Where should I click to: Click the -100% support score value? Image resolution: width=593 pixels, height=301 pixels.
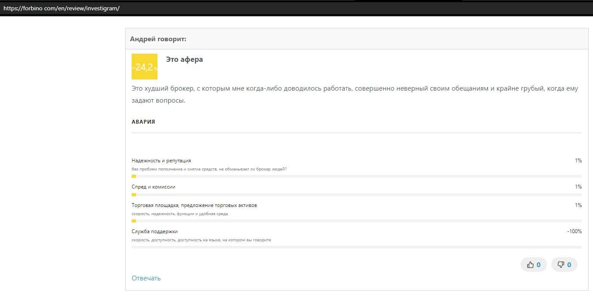574,231
